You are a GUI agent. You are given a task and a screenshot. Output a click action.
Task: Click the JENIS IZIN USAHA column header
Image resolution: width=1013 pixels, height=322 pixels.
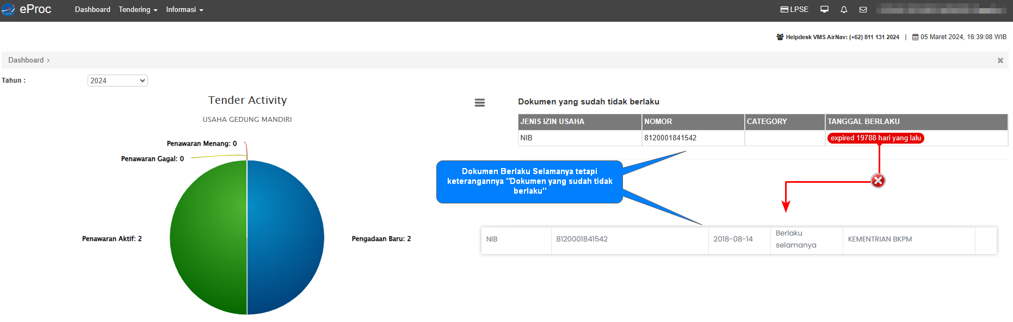pos(552,122)
